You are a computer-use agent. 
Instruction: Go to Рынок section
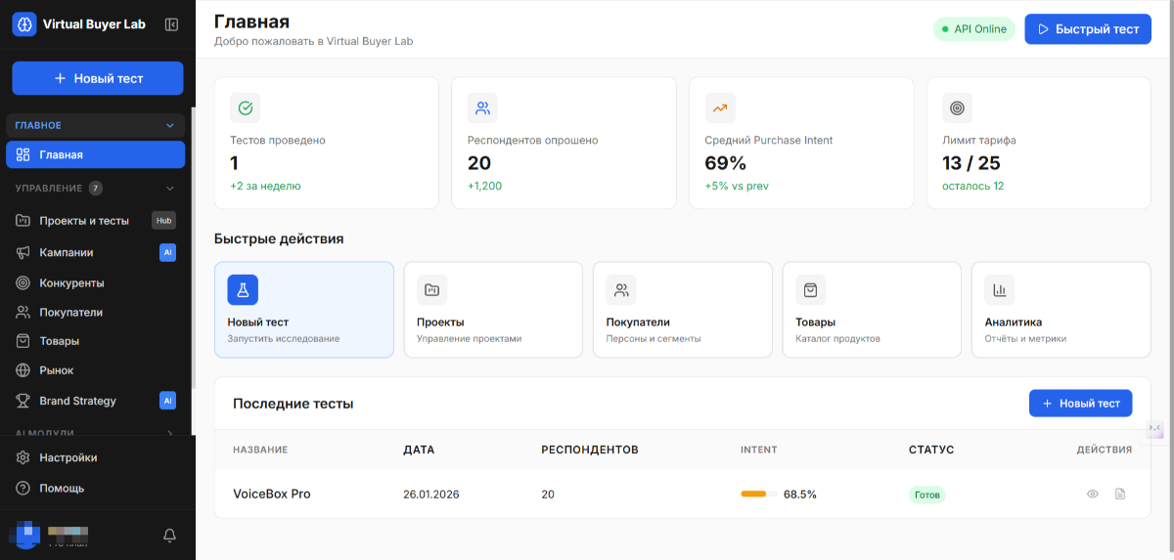(x=95, y=370)
